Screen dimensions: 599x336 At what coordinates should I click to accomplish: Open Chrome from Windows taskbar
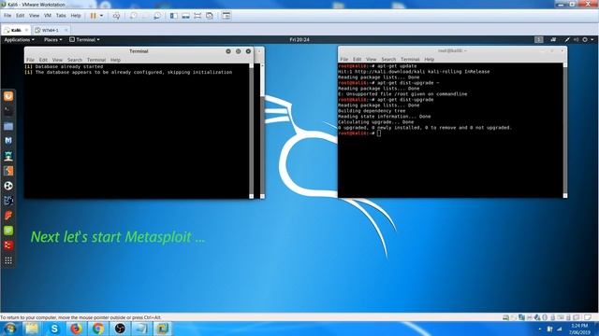click(98, 329)
